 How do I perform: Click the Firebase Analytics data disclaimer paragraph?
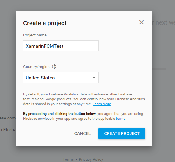coord(84,99)
